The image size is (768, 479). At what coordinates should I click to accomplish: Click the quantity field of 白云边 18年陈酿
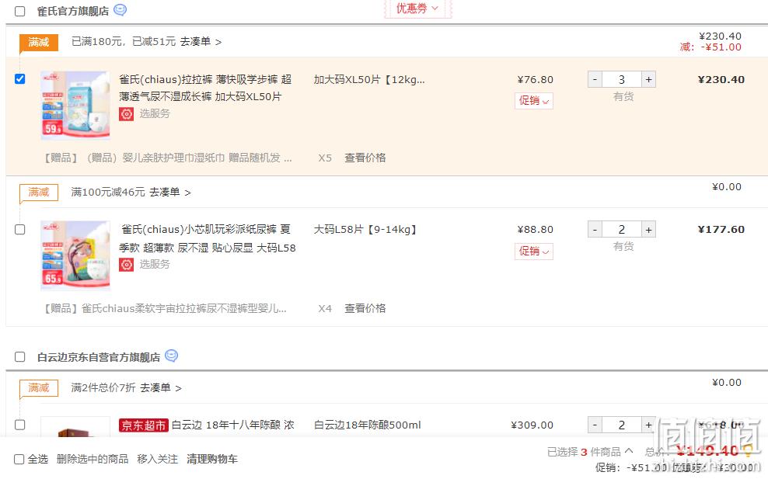tap(622, 425)
